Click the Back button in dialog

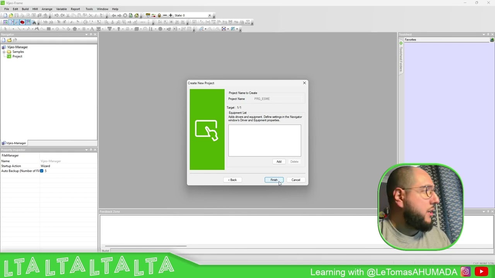[232, 180]
